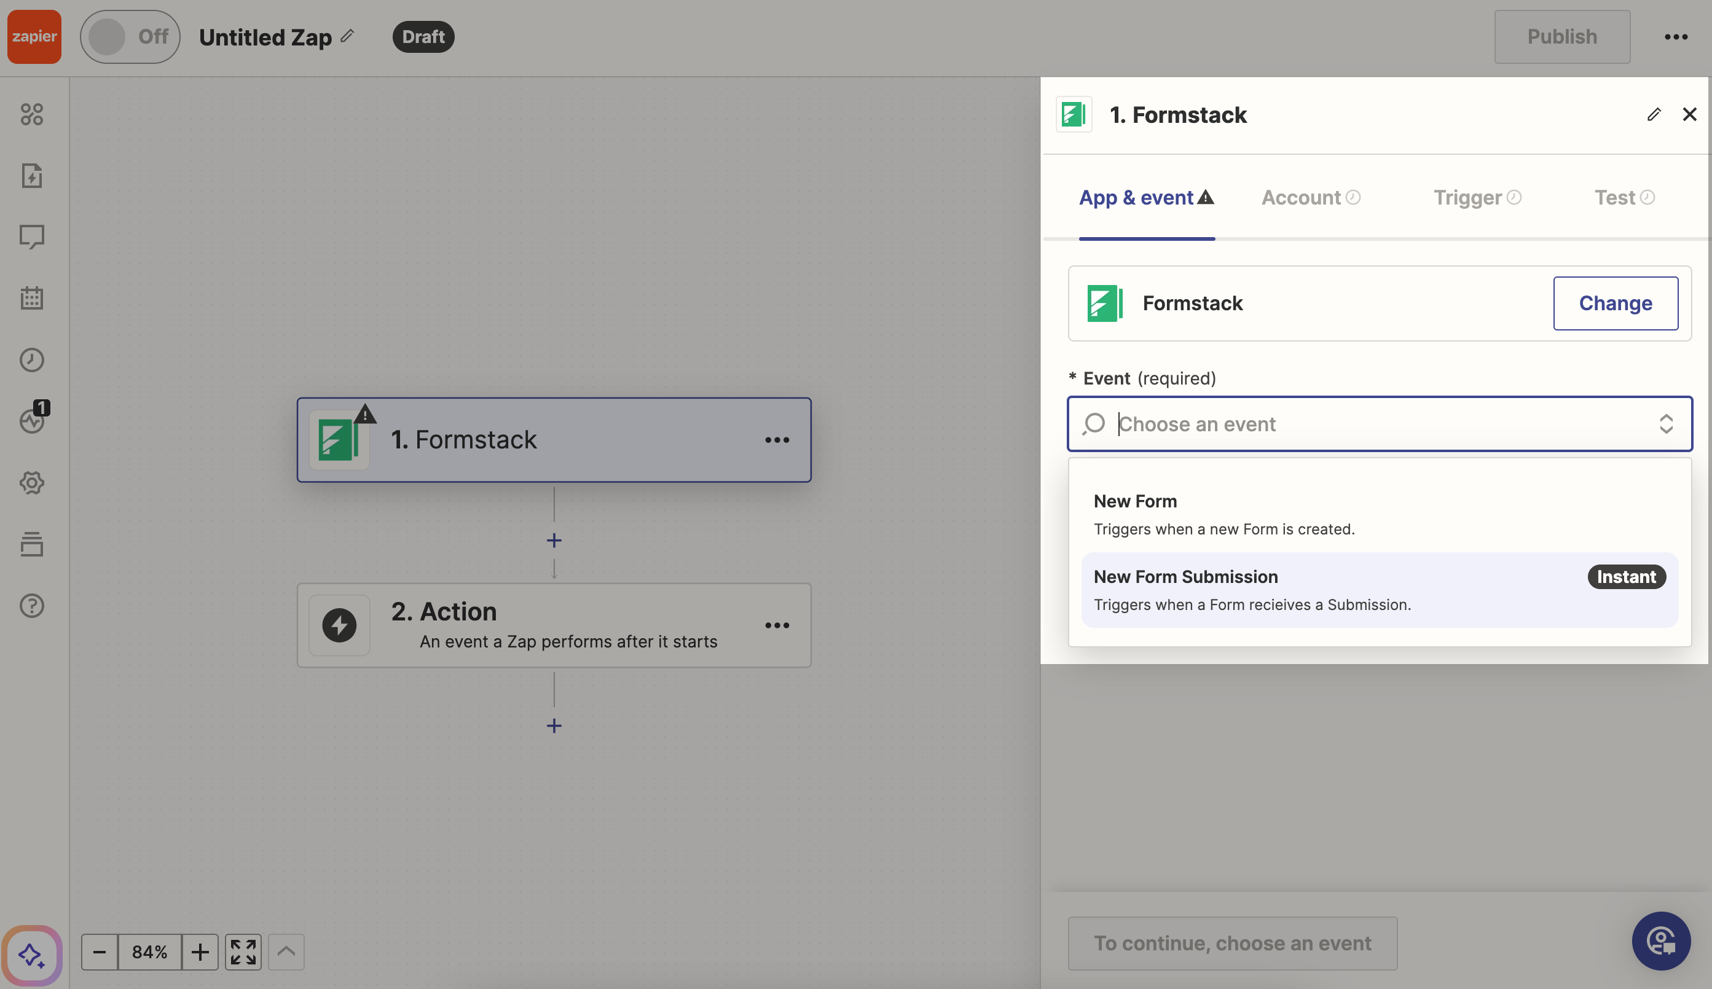1712x989 pixels.
Task: Open Zap settings gear in sidebar
Action: click(31, 483)
